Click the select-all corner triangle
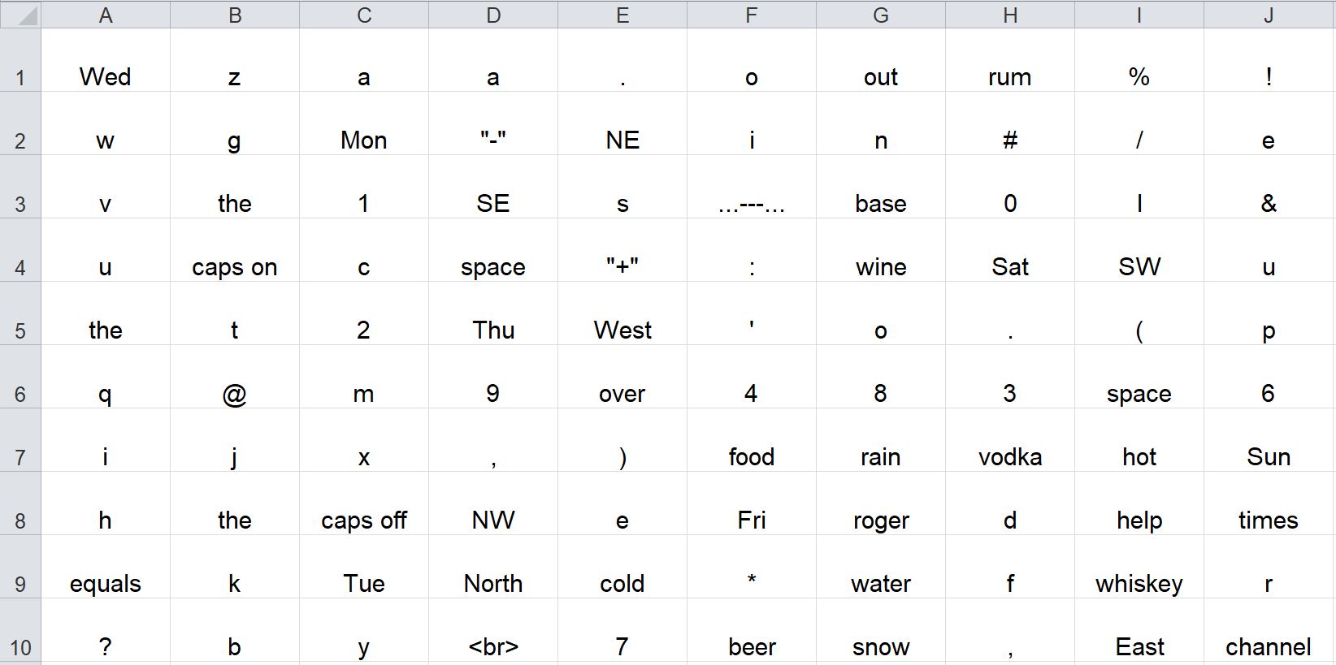Screen dimensions: 1336x665 [20, 14]
